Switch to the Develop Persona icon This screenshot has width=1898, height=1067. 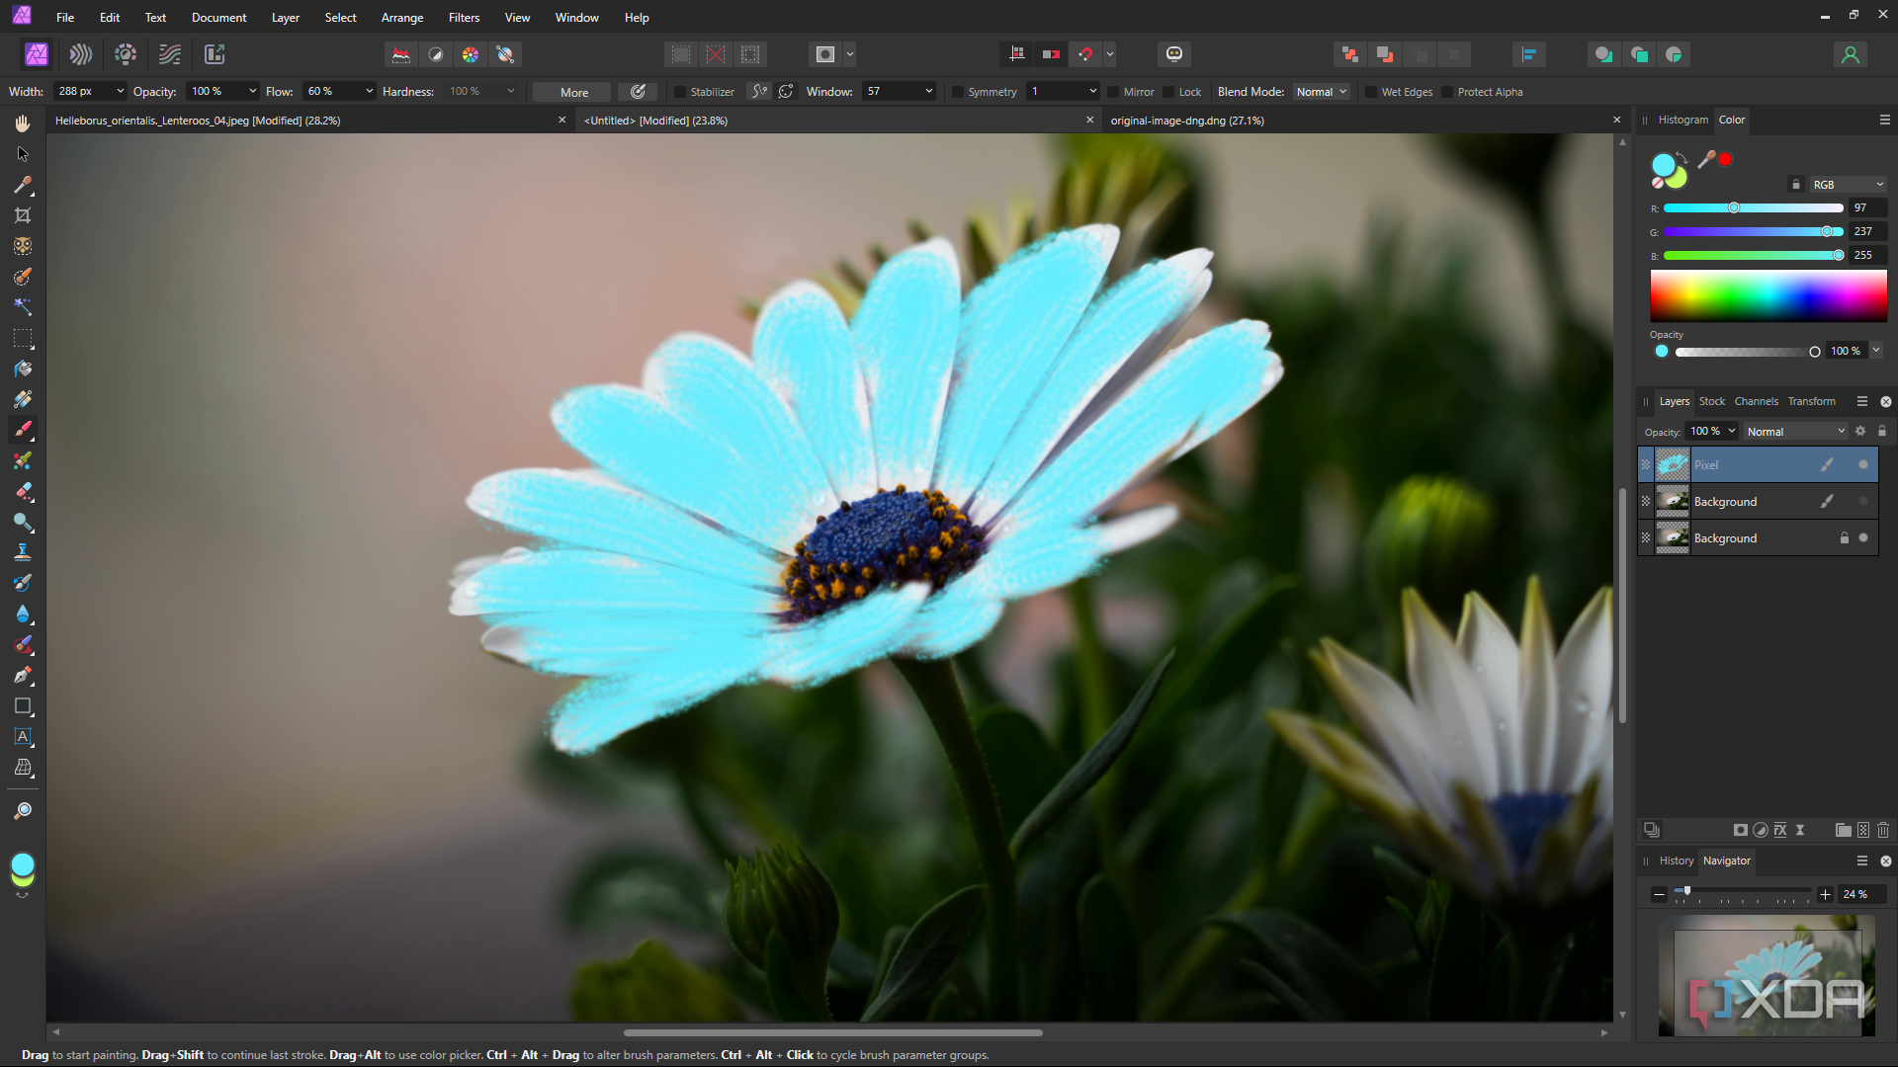point(126,54)
